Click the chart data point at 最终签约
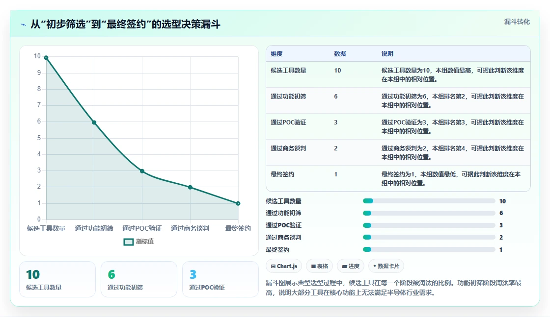The width and height of the screenshot is (550, 317). pyautogui.click(x=238, y=203)
